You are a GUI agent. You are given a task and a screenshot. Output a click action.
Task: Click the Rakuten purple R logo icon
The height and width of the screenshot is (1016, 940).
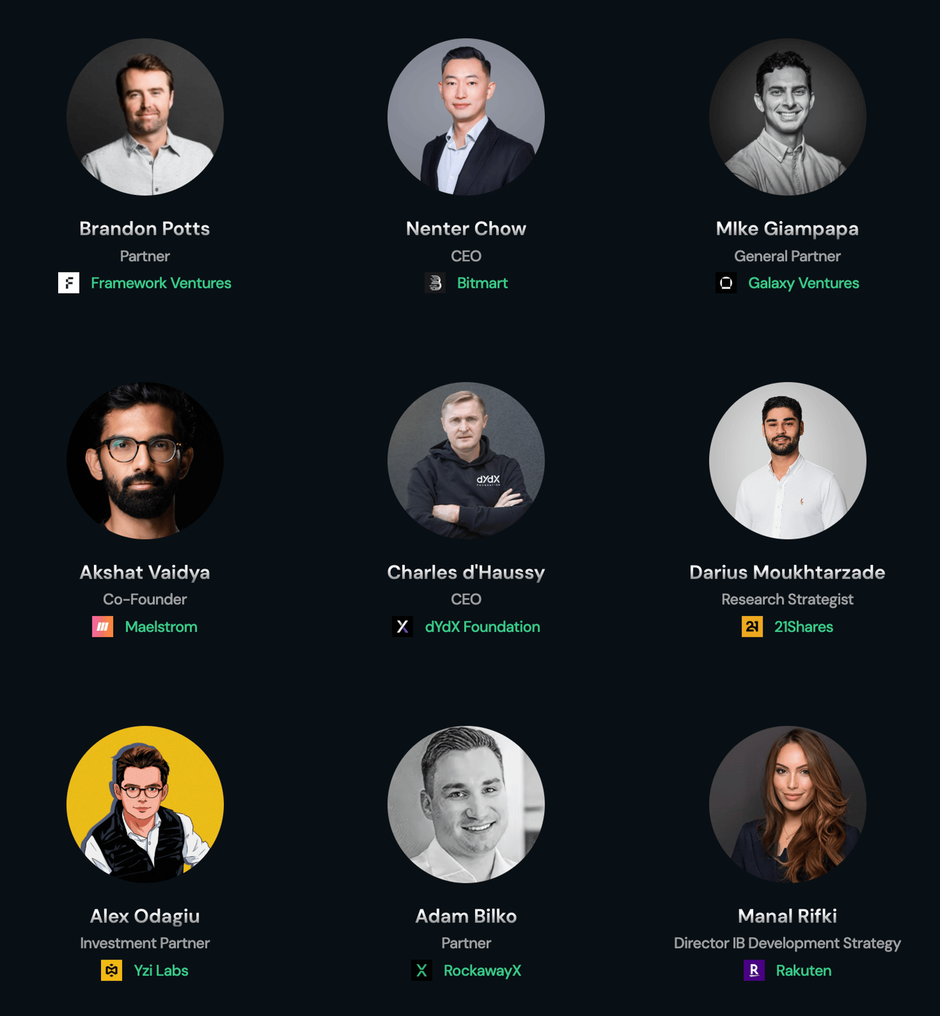pyautogui.click(x=754, y=970)
